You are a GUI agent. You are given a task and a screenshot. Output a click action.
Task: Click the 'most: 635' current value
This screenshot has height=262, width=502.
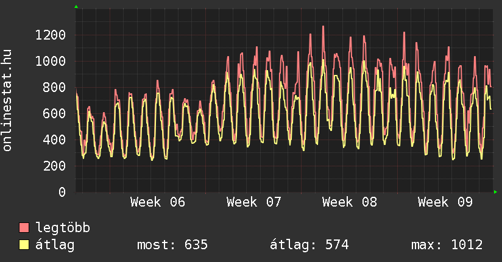(172, 245)
